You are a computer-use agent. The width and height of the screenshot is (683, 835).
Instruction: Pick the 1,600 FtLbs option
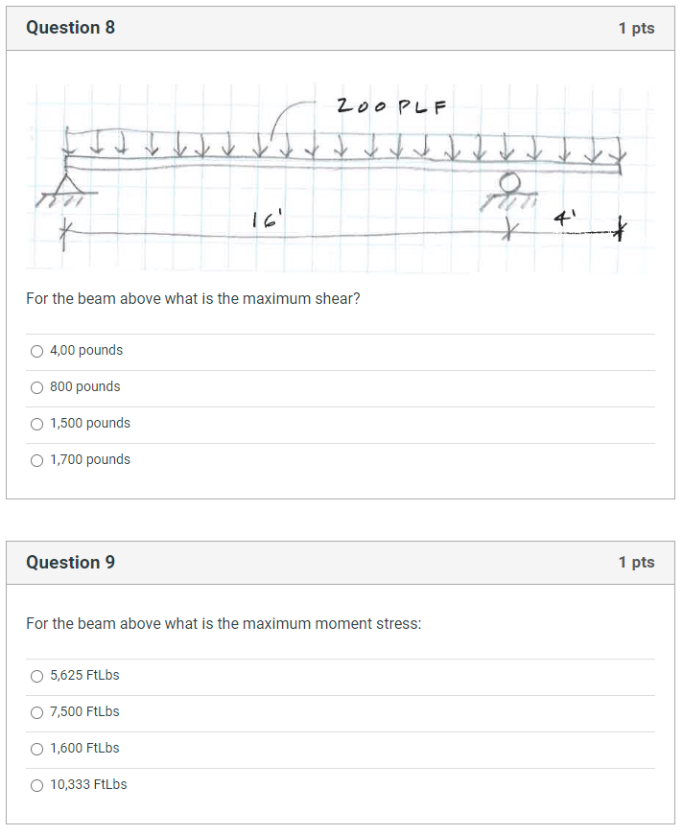pyautogui.click(x=36, y=748)
